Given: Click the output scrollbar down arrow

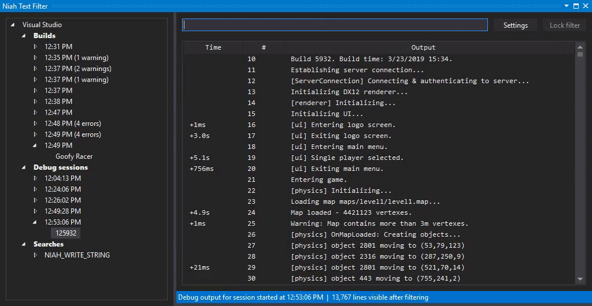Looking at the screenshot, I should pos(580,279).
